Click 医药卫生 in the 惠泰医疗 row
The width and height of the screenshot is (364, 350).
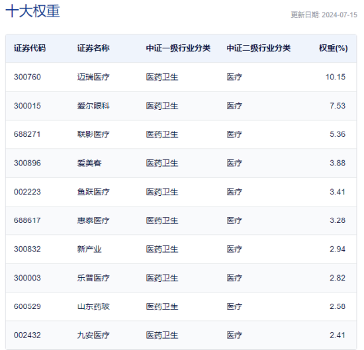[162, 220]
